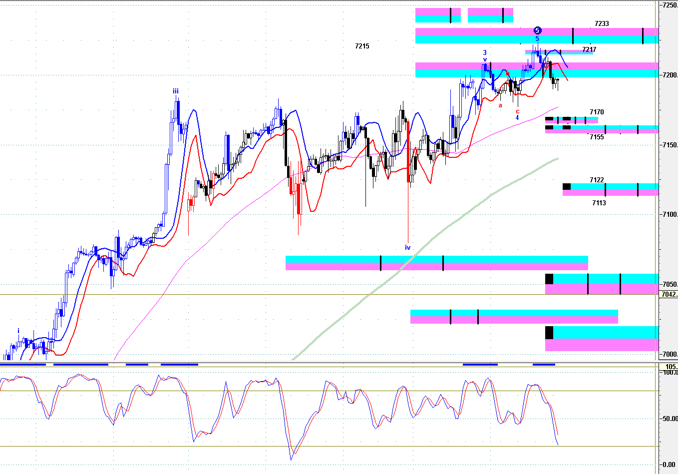Image resolution: width=678 pixels, height=474 pixels.
Task: Select the 7170 support level label
Action: [x=597, y=112]
